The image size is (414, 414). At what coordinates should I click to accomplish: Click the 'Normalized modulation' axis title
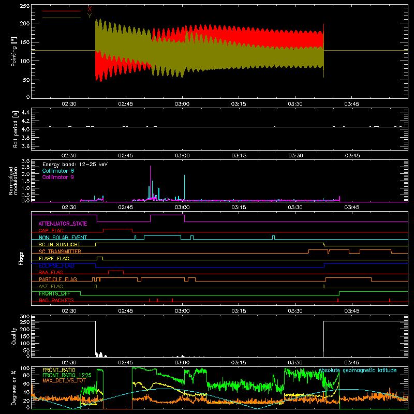[x=13, y=181]
